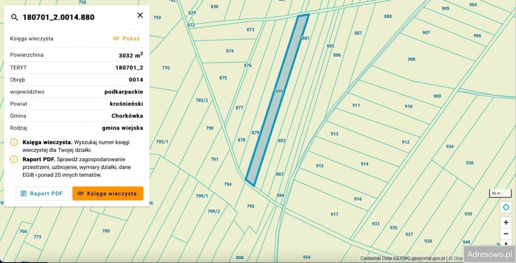The image size is (516, 263).
Task: Select parcel 884 label
Action: [281, 195]
